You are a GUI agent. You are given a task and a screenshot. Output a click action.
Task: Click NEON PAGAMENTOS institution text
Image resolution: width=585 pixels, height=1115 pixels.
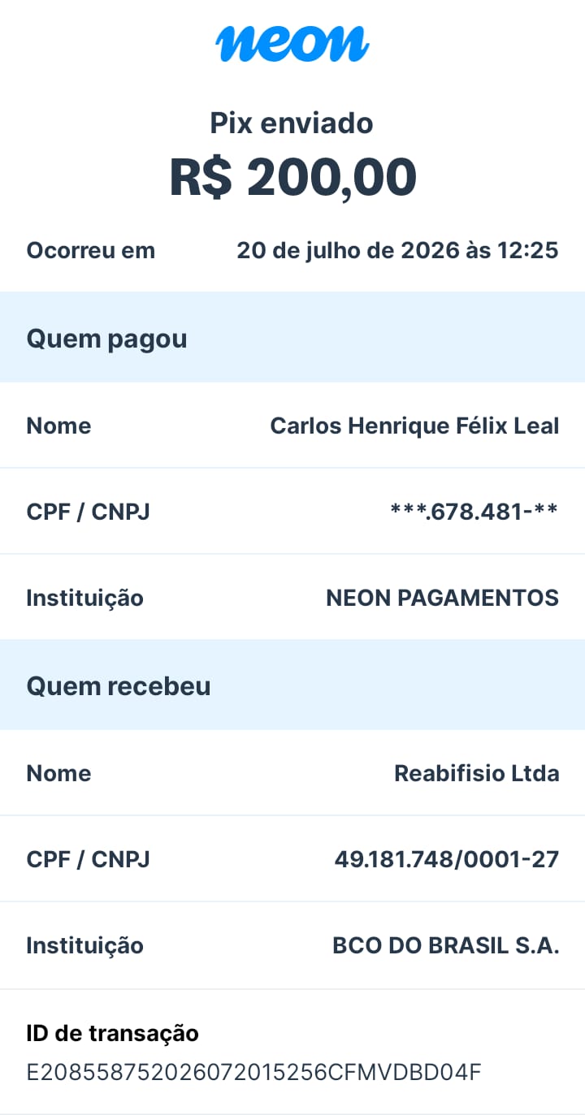coord(442,599)
